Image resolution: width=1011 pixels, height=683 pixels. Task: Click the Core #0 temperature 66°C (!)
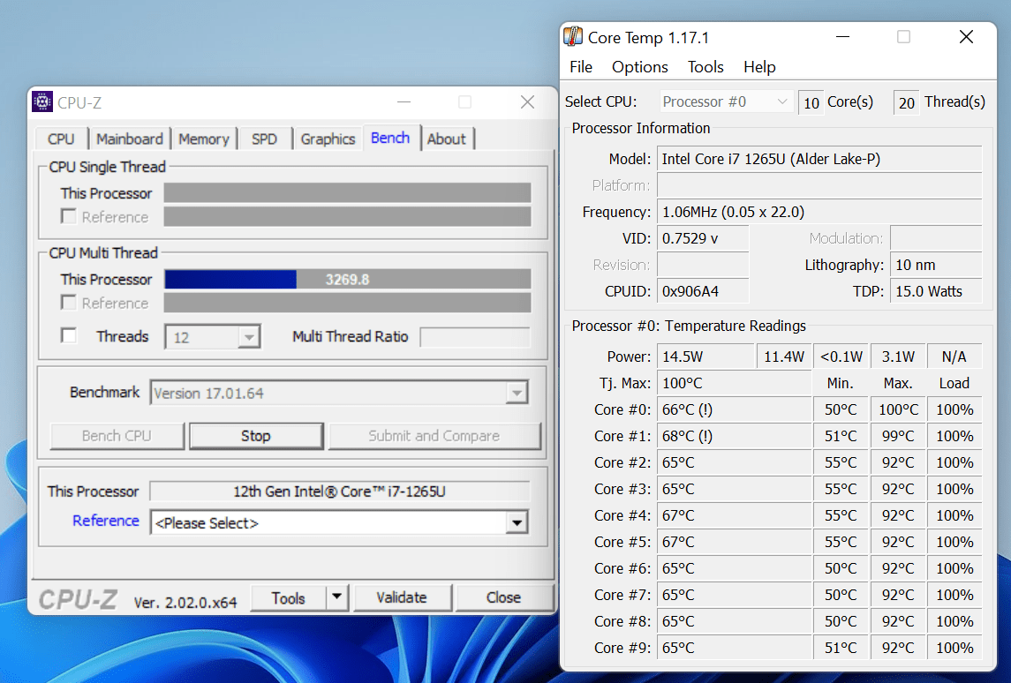(734, 409)
